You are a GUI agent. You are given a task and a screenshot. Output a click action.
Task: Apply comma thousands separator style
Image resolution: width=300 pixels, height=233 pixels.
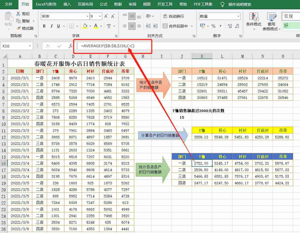[221, 26]
